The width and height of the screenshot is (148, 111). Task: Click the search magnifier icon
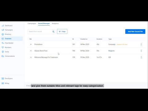click(x=53, y=32)
